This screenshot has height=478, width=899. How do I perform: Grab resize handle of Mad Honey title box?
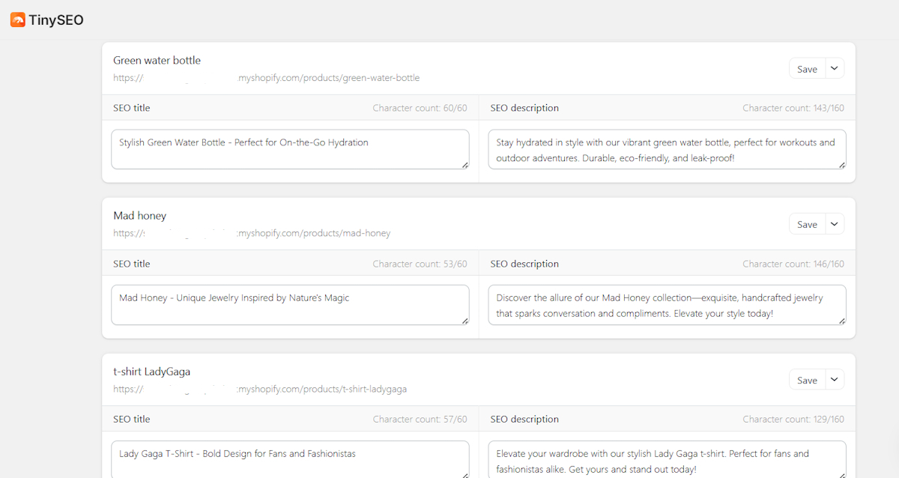(x=464, y=321)
